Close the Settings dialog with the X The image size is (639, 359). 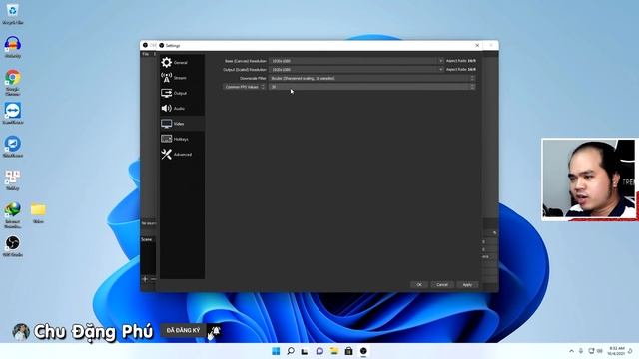pyautogui.click(x=477, y=45)
